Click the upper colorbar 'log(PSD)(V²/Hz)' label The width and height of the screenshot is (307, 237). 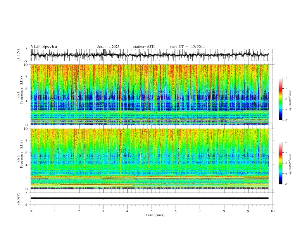pos(290,101)
